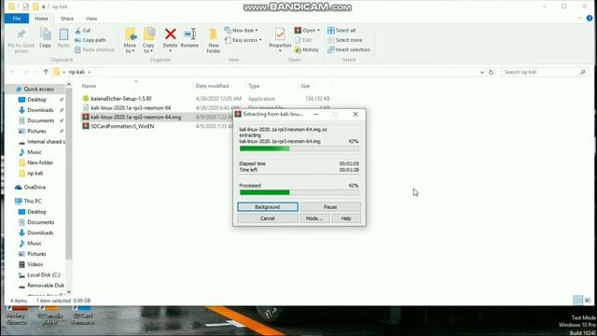
Task: Sort by Date modified column header
Action: (213, 86)
